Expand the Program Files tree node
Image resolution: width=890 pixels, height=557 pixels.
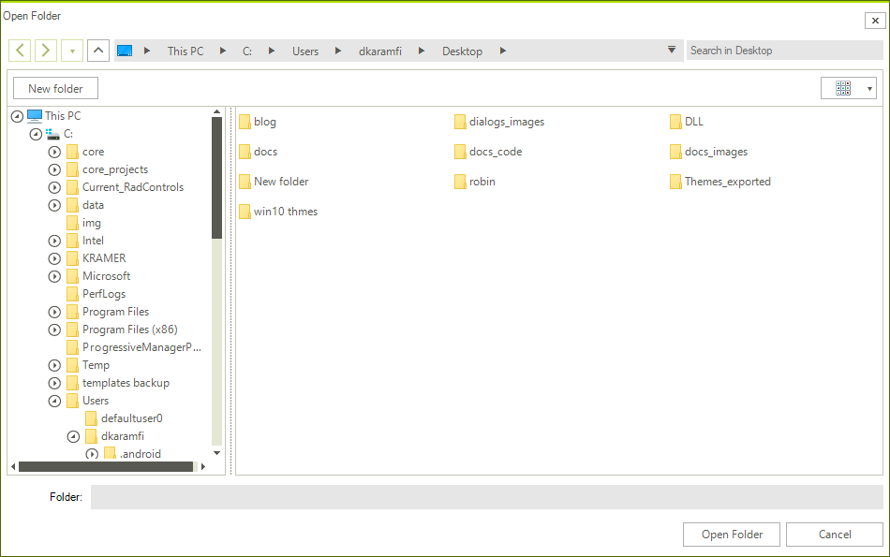(53, 311)
